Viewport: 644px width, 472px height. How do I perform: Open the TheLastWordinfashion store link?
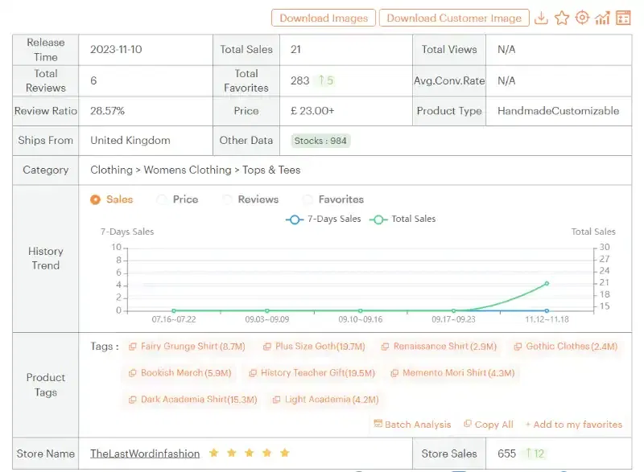(145, 453)
